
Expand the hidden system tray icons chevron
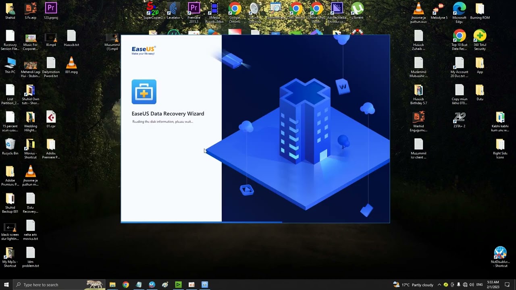(439, 285)
